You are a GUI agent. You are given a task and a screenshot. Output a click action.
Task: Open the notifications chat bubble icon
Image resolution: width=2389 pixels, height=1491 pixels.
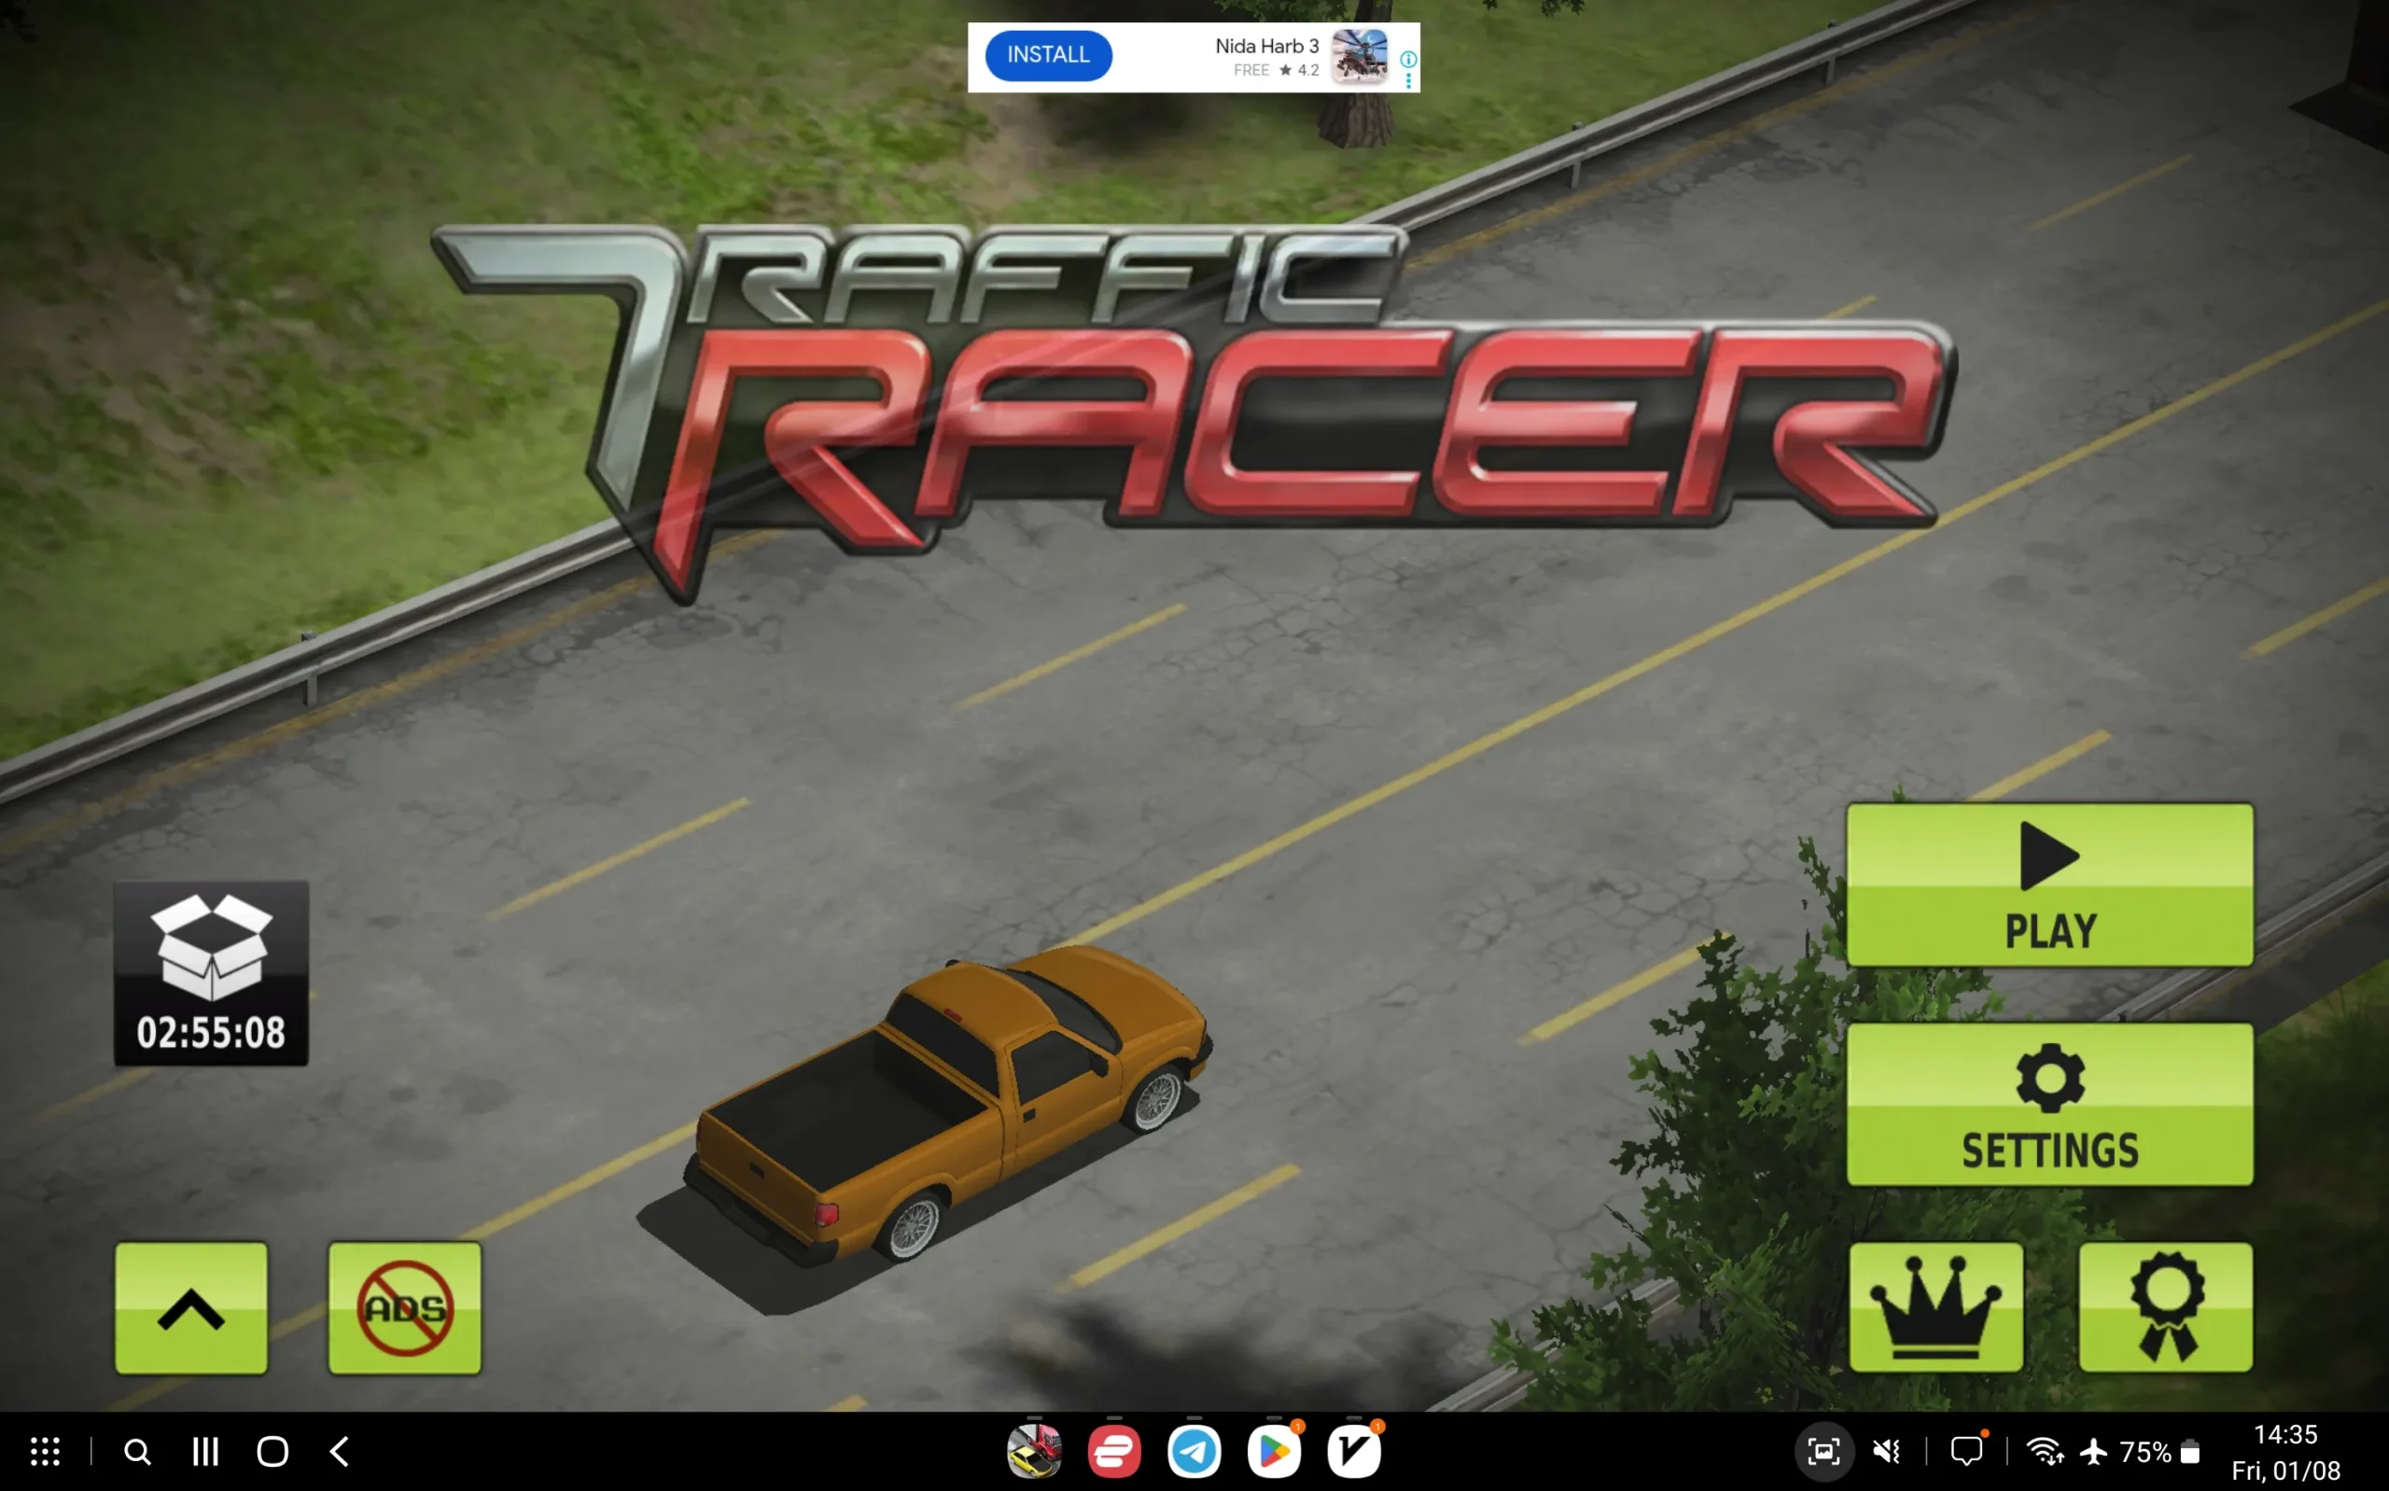point(1967,1451)
